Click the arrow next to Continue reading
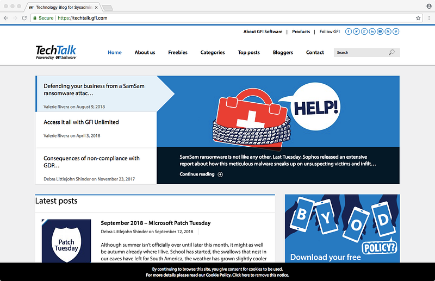The height and width of the screenshot is (281, 435). [220, 174]
